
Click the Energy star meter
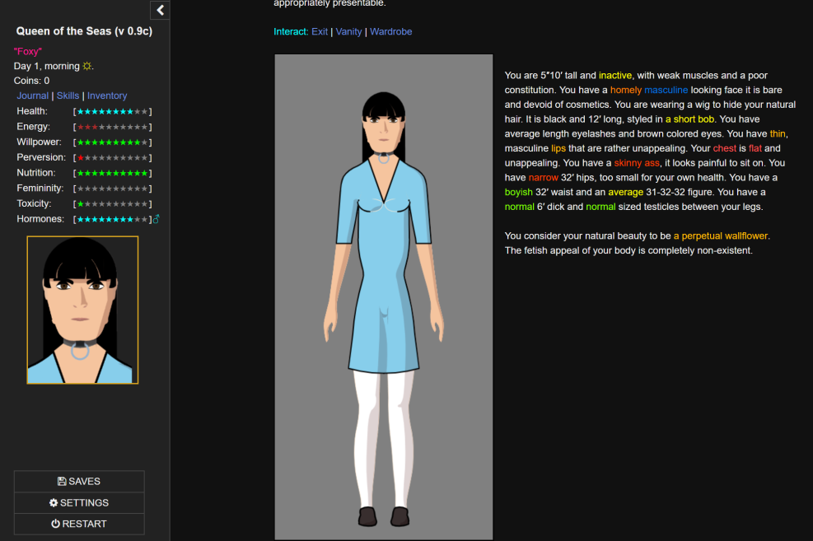tap(112, 127)
